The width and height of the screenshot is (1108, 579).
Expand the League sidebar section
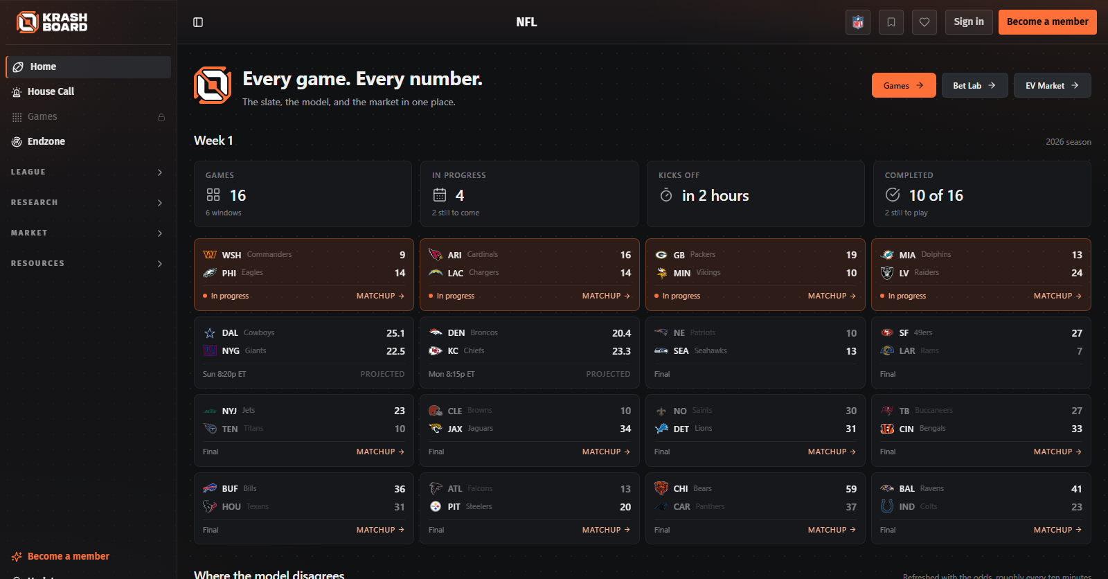click(87, 172)
